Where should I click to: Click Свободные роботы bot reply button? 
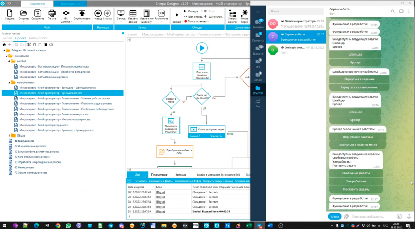coord(356,173)
